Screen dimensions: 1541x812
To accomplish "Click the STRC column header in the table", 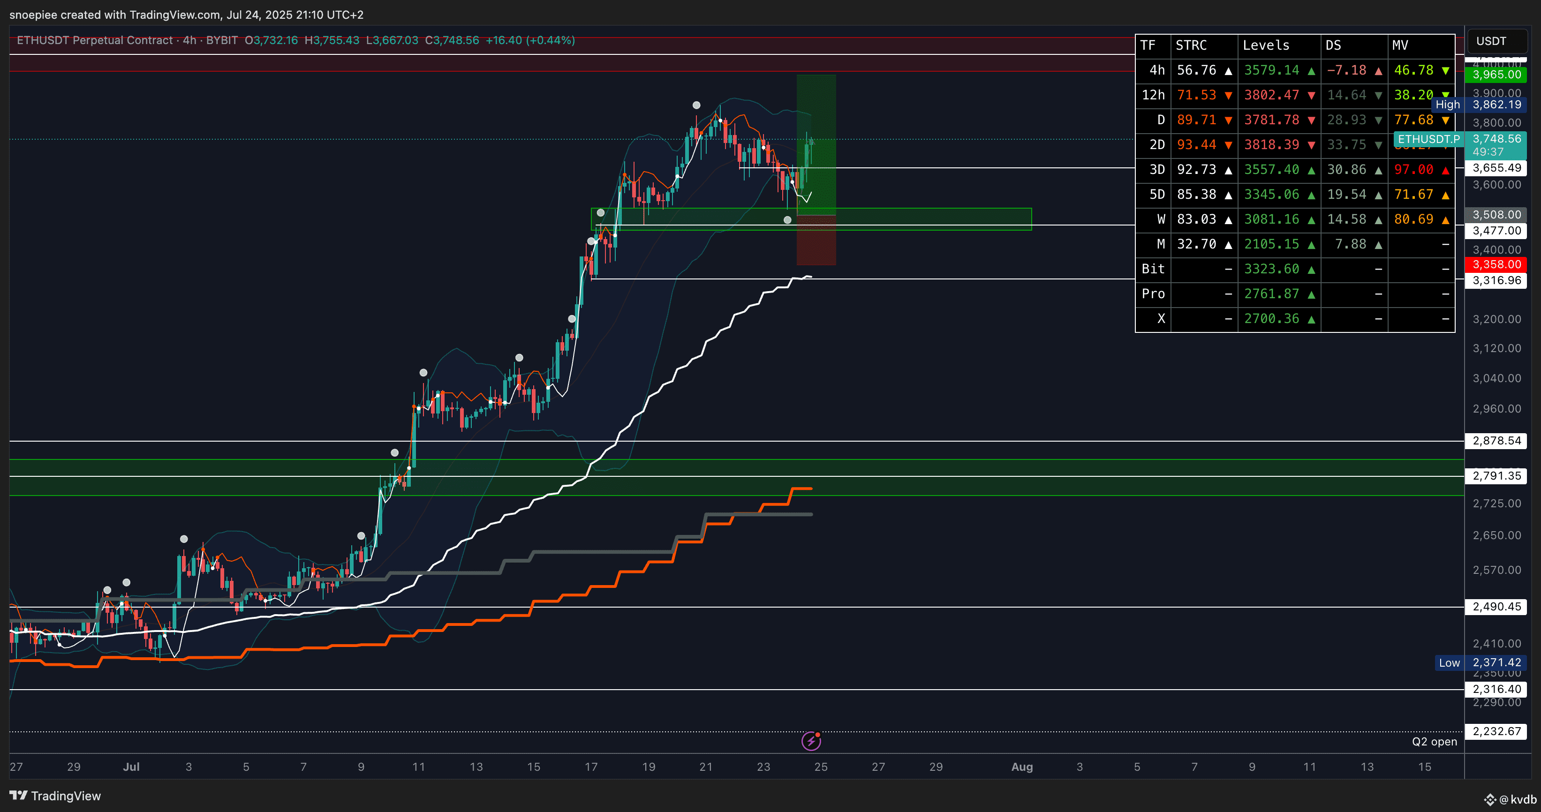I will [1191, 45].
